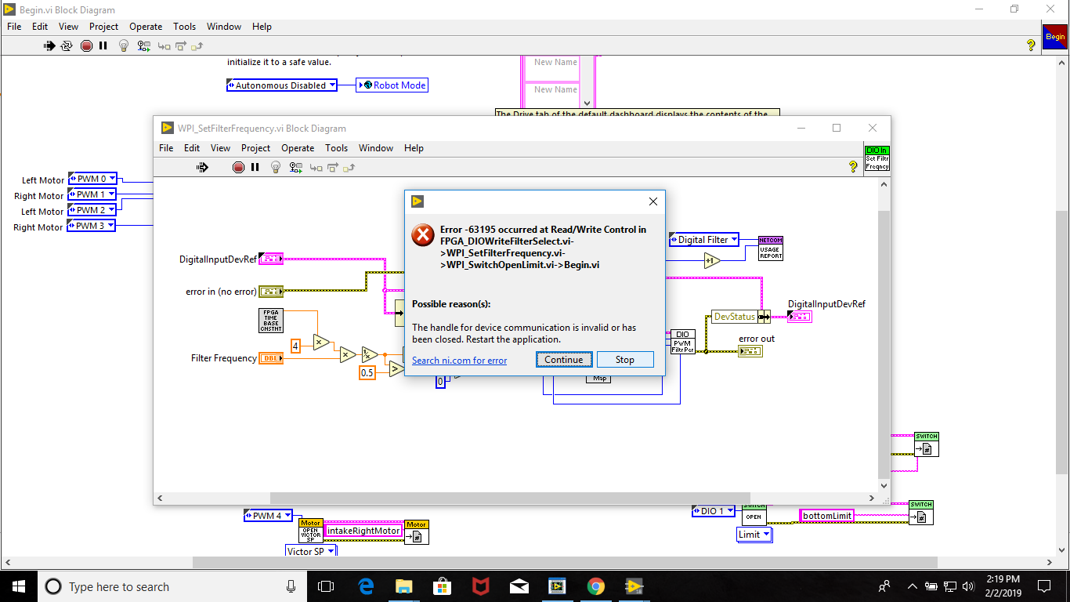Select the 0.5 numeric constant

coord(367,373)
